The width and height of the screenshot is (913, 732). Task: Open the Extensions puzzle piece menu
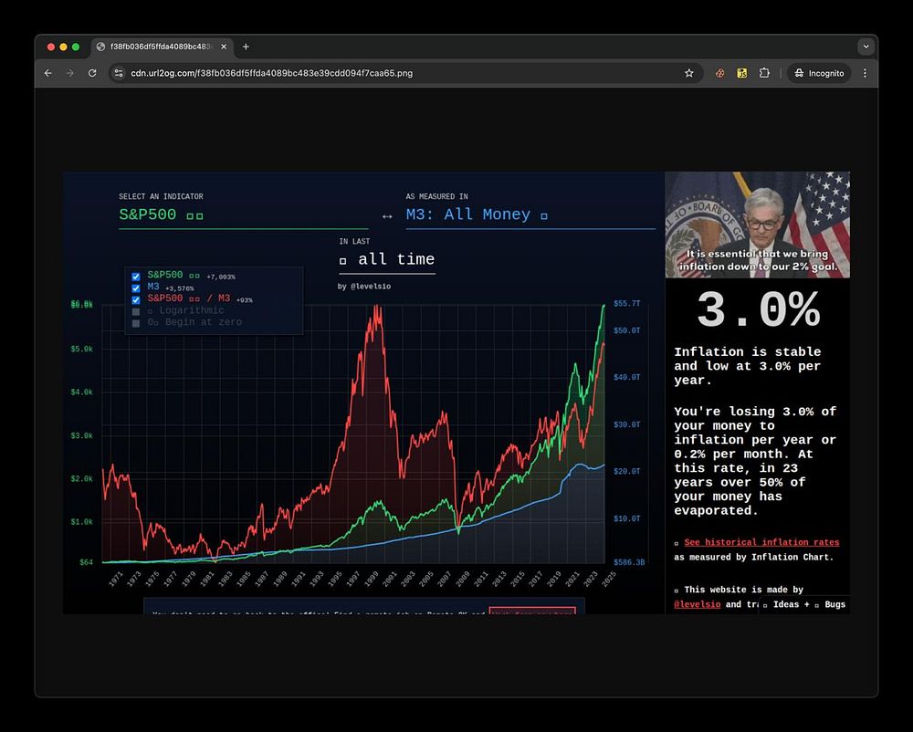pyautogui.click(x=764, y=73)
